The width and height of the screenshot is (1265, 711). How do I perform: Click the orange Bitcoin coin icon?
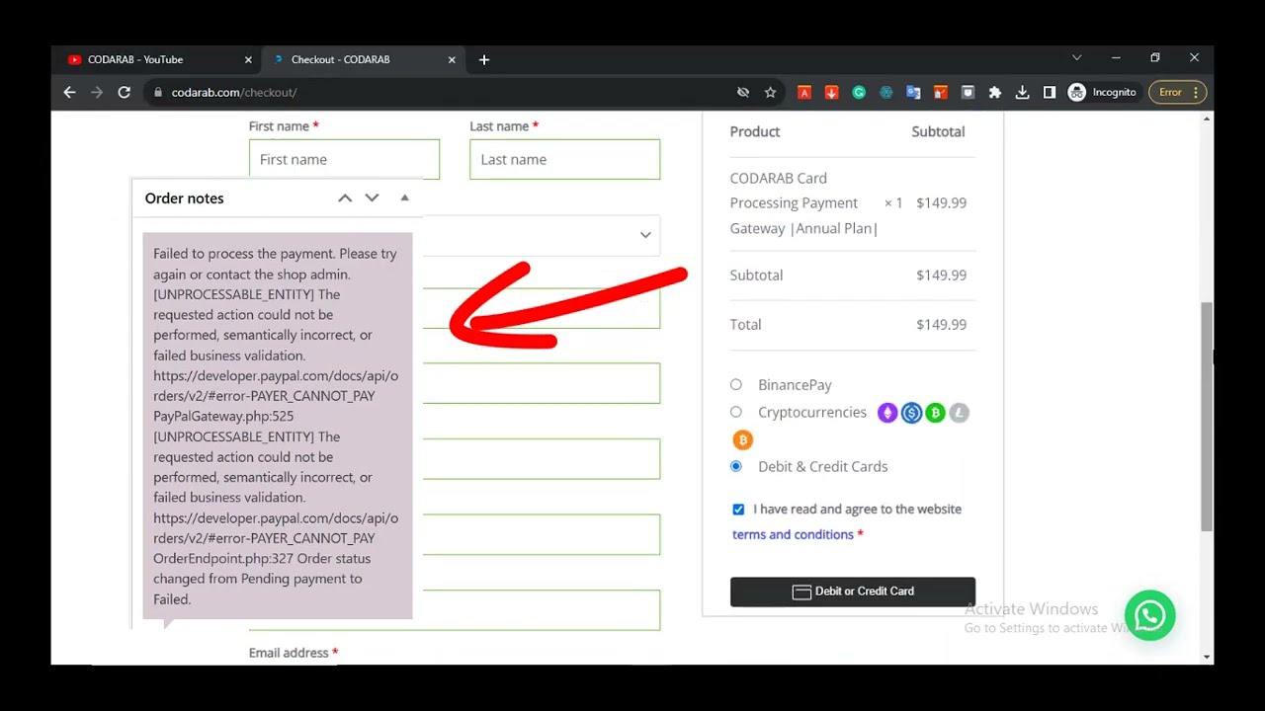[x=742, y=439]
